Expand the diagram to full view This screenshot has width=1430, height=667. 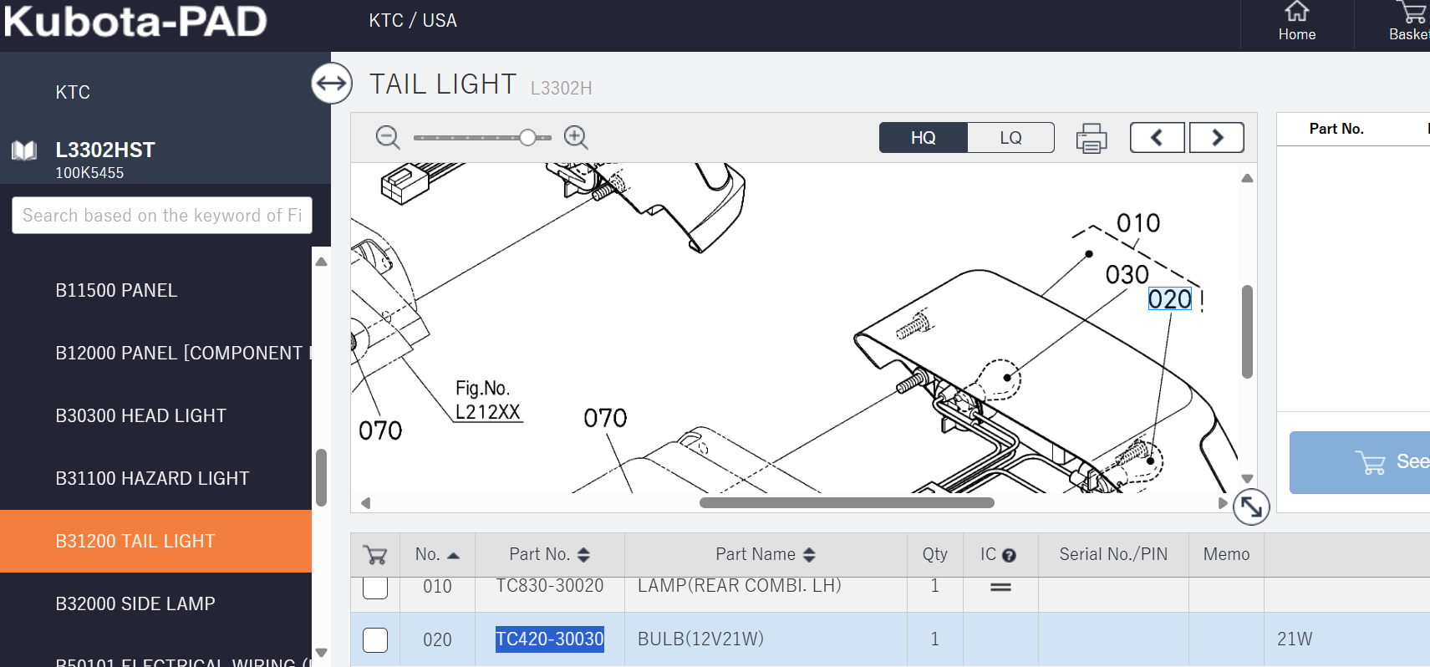[x=1251, y=507]
